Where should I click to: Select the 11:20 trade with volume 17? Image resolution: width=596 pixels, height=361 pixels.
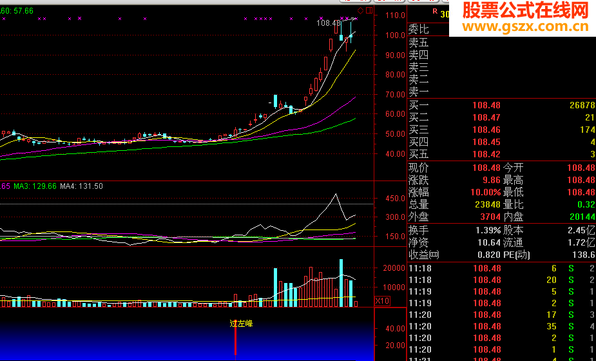point(502,315)
